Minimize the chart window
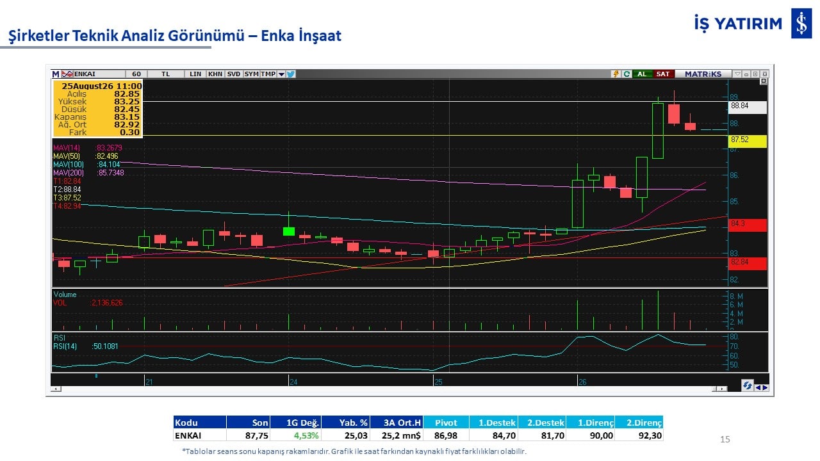 point(746,74)
